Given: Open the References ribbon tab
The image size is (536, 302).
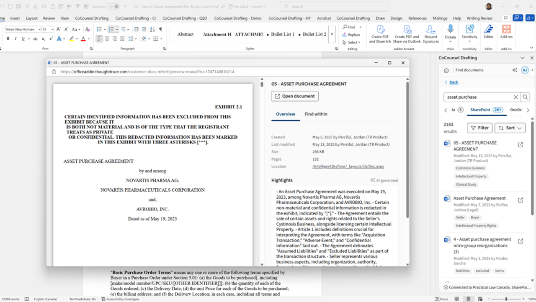Looking at the screenshot, I should click(x=417, y=18).
